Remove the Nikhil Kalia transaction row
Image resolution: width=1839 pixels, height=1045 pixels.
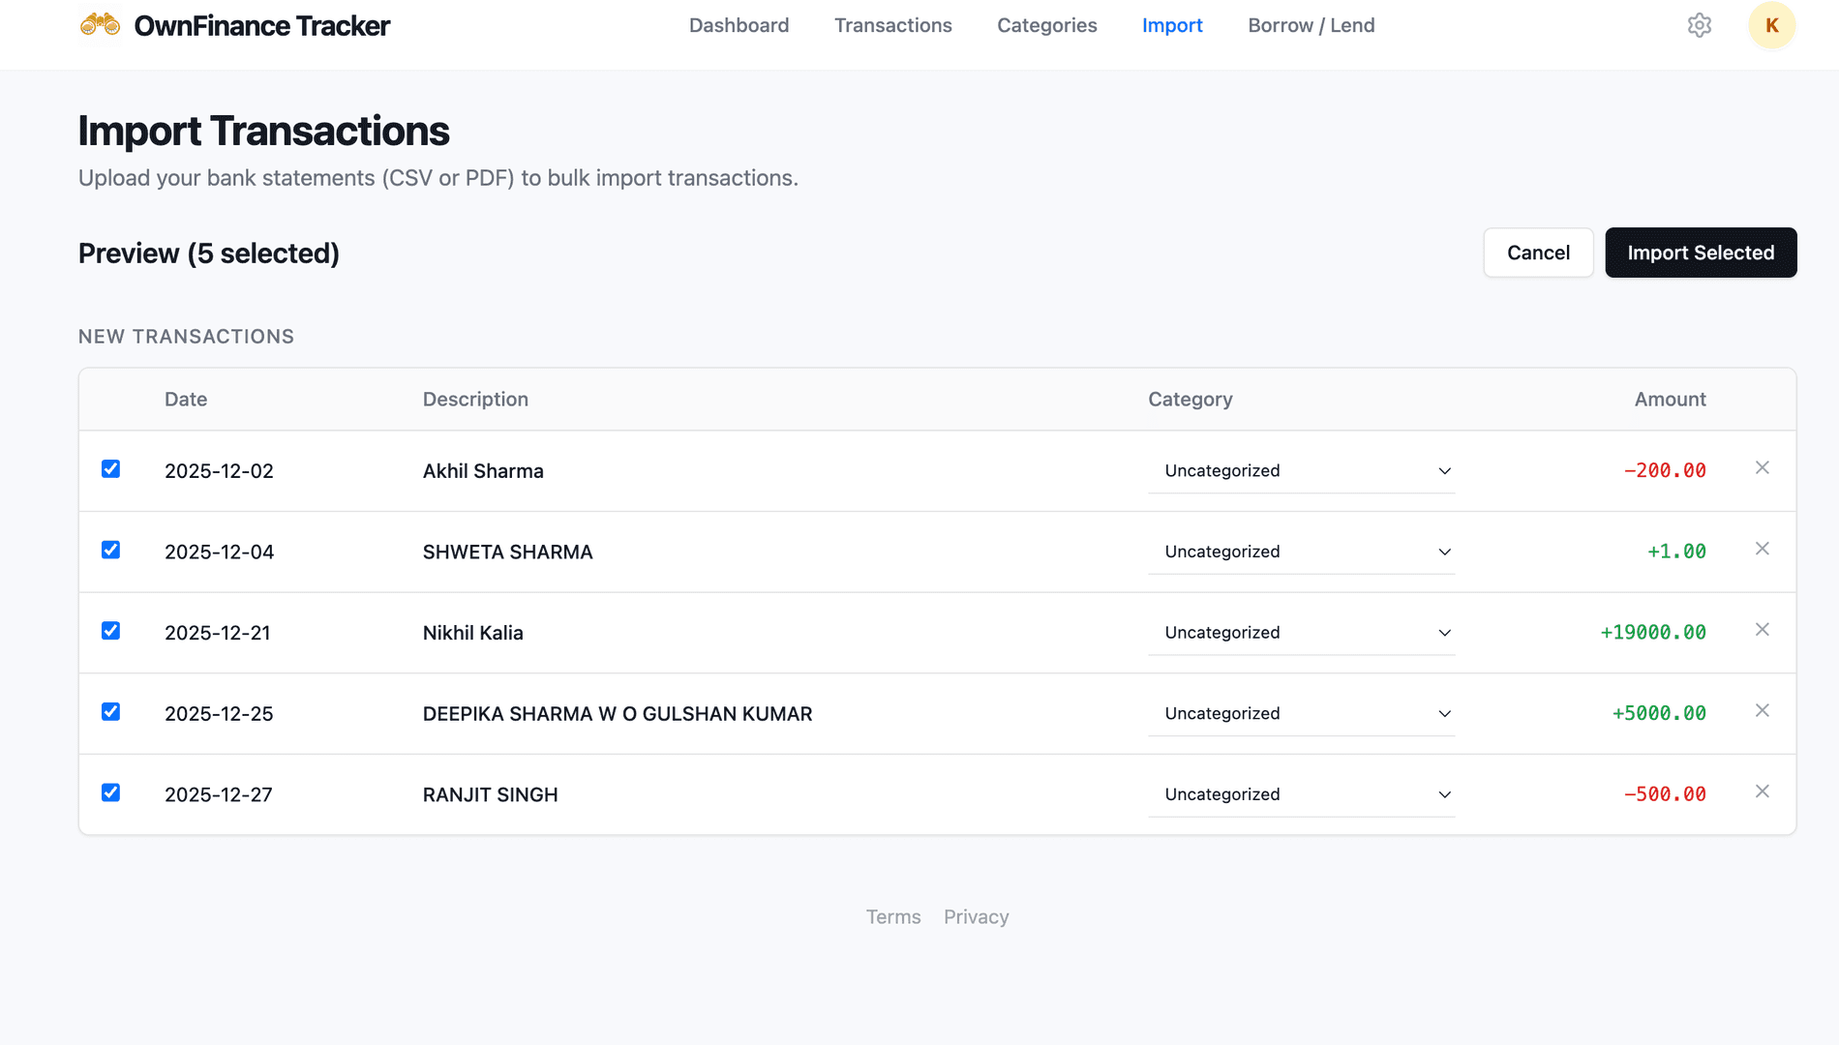[x=1762, y=630]
